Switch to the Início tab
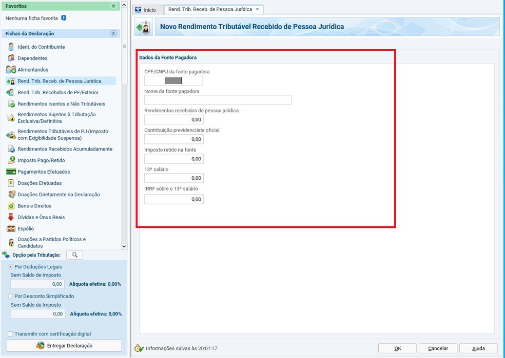The height and width of the screenshot is (358, 505). (x=145, y=10)
